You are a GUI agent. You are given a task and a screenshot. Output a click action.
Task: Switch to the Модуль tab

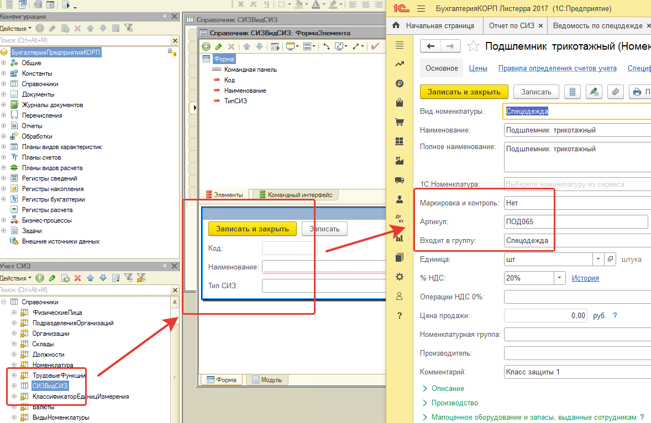pyautogui.click(x=267, y=379)
